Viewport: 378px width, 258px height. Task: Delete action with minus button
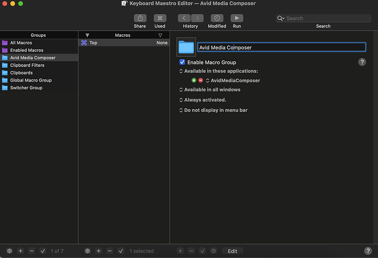[191, 251]
